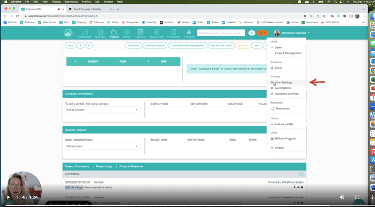Go back in browser history
Screen dimensions: 375x207
coord(5,16)
